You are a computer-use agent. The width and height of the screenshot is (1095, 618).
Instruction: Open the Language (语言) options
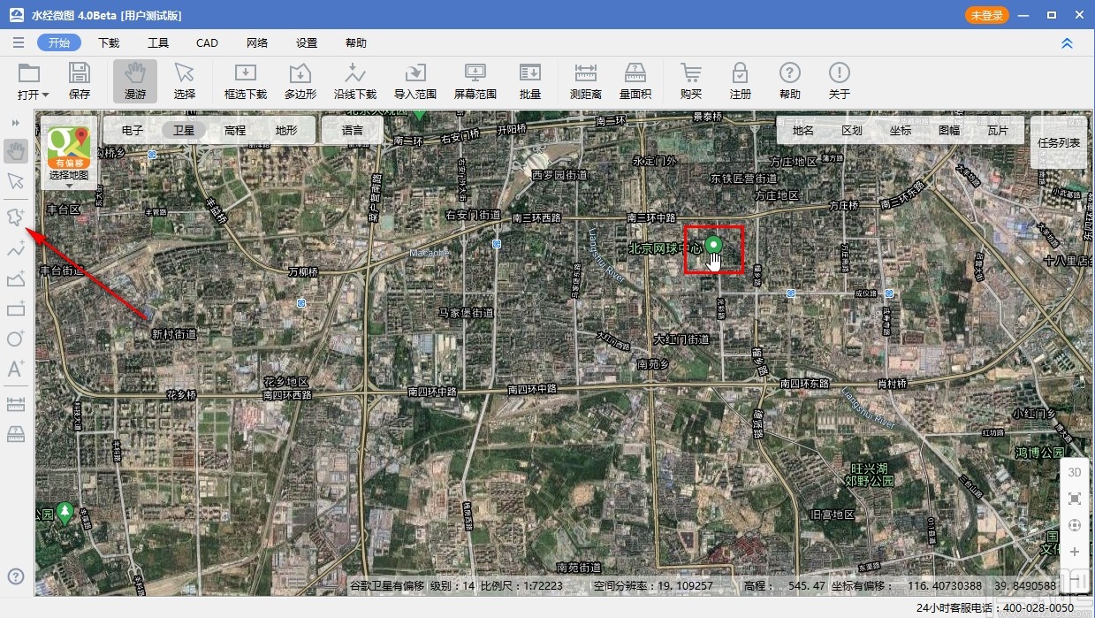coord(353,130)
